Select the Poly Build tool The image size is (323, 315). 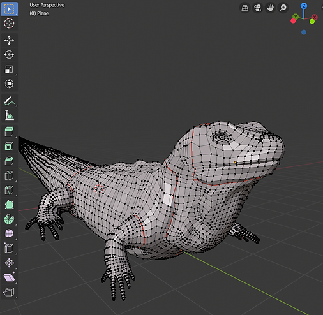(9, 205)
